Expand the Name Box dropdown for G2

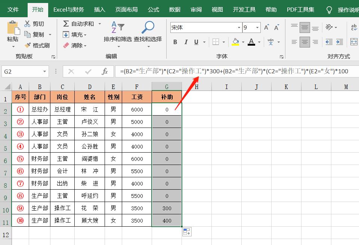click(x=45, y=71)
